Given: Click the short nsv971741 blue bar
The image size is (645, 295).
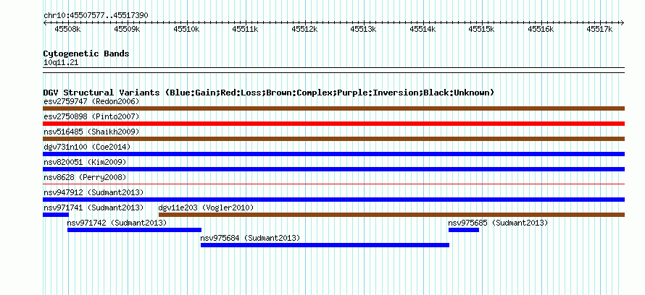Looking at the screenshot, I should 56,215.
